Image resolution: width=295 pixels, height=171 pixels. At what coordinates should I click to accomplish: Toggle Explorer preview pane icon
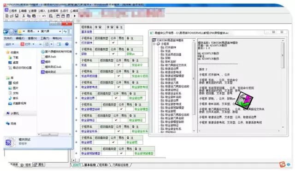pyautogui.click(x=59, y=44)
